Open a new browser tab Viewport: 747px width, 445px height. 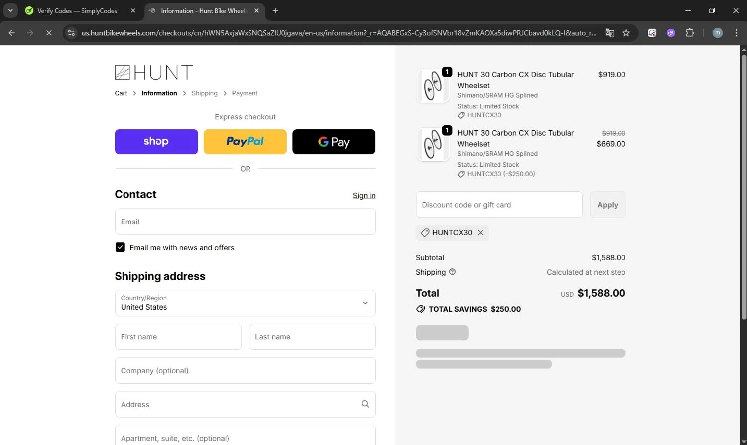pos(275,10)
